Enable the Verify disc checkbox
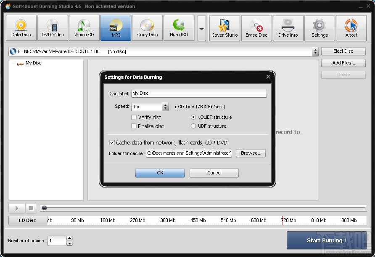Image resolution: width=375 pixels, height=257 pixels. 134,117
